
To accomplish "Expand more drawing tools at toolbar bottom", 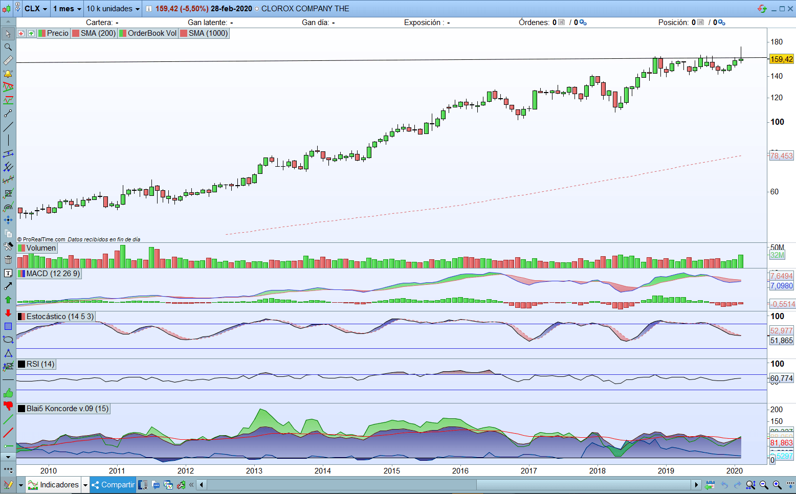I will coord(8,457).
